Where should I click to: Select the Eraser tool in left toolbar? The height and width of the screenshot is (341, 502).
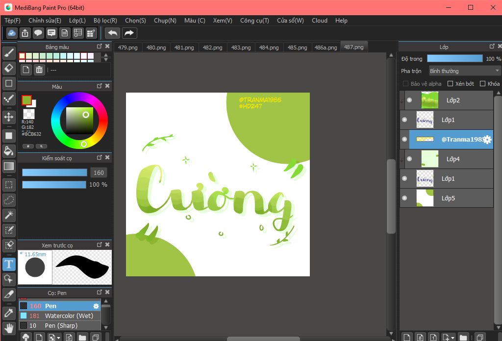point(9,68)
